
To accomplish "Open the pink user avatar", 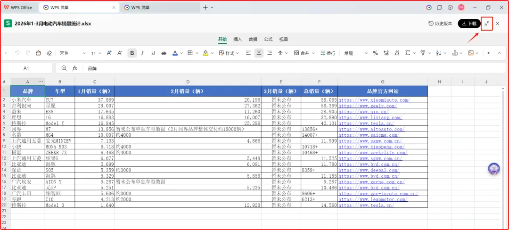I will click(x=461, y=8).
